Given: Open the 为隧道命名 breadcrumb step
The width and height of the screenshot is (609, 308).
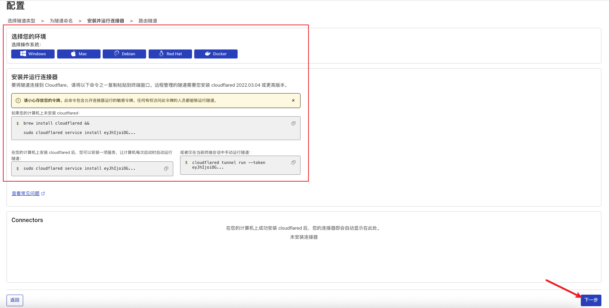Looking at the screenshot, I should tap(61, 21).
